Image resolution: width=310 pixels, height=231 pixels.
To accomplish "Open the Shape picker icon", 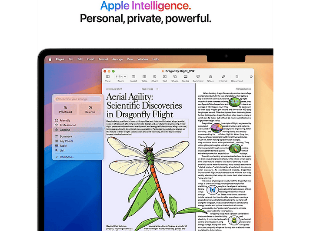I will (x=175, y=76).
